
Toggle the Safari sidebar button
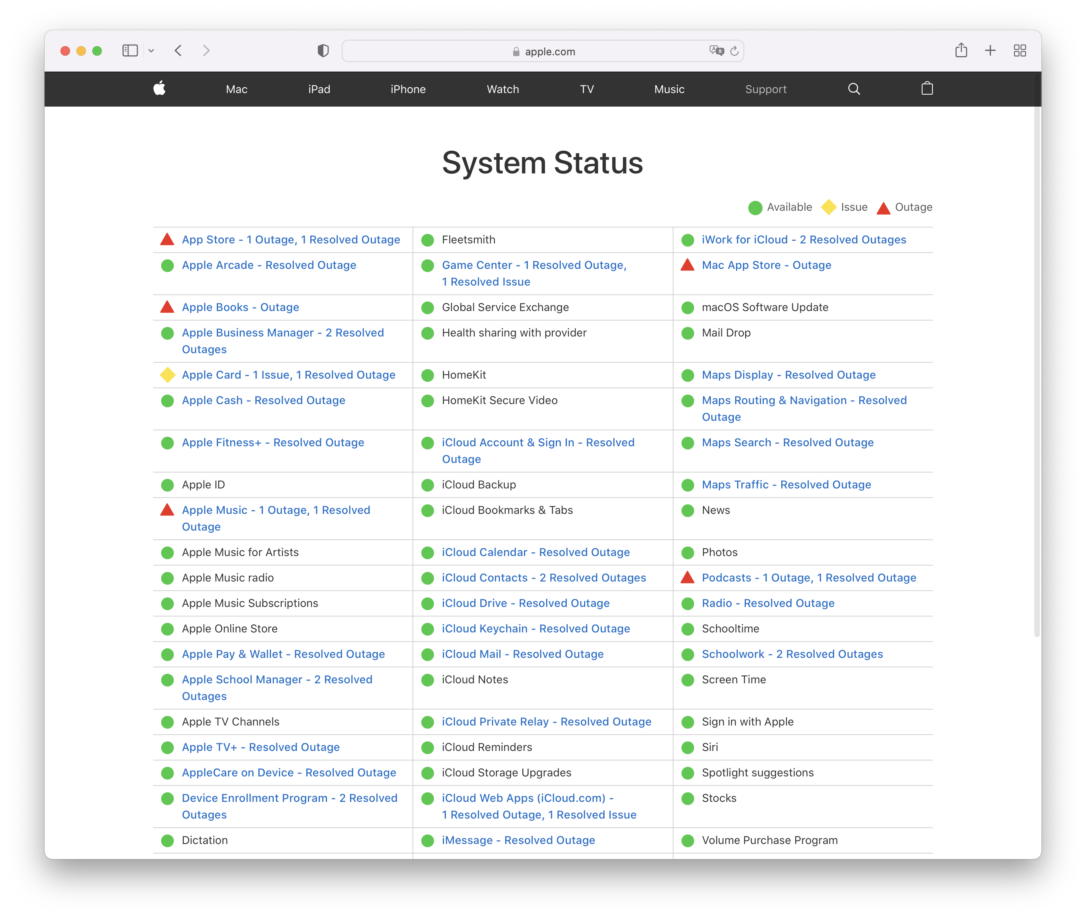[130, 51]
